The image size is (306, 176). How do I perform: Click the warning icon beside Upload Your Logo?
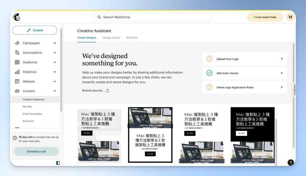point(209,59)
